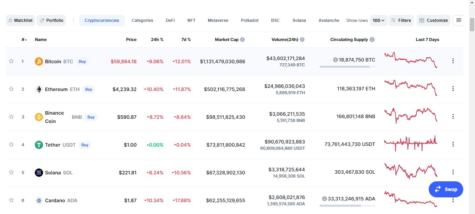Toggle the watchlist star for Ethereum
The width and height of the screenshot is (475, 214).
click(x=11, y=89)
